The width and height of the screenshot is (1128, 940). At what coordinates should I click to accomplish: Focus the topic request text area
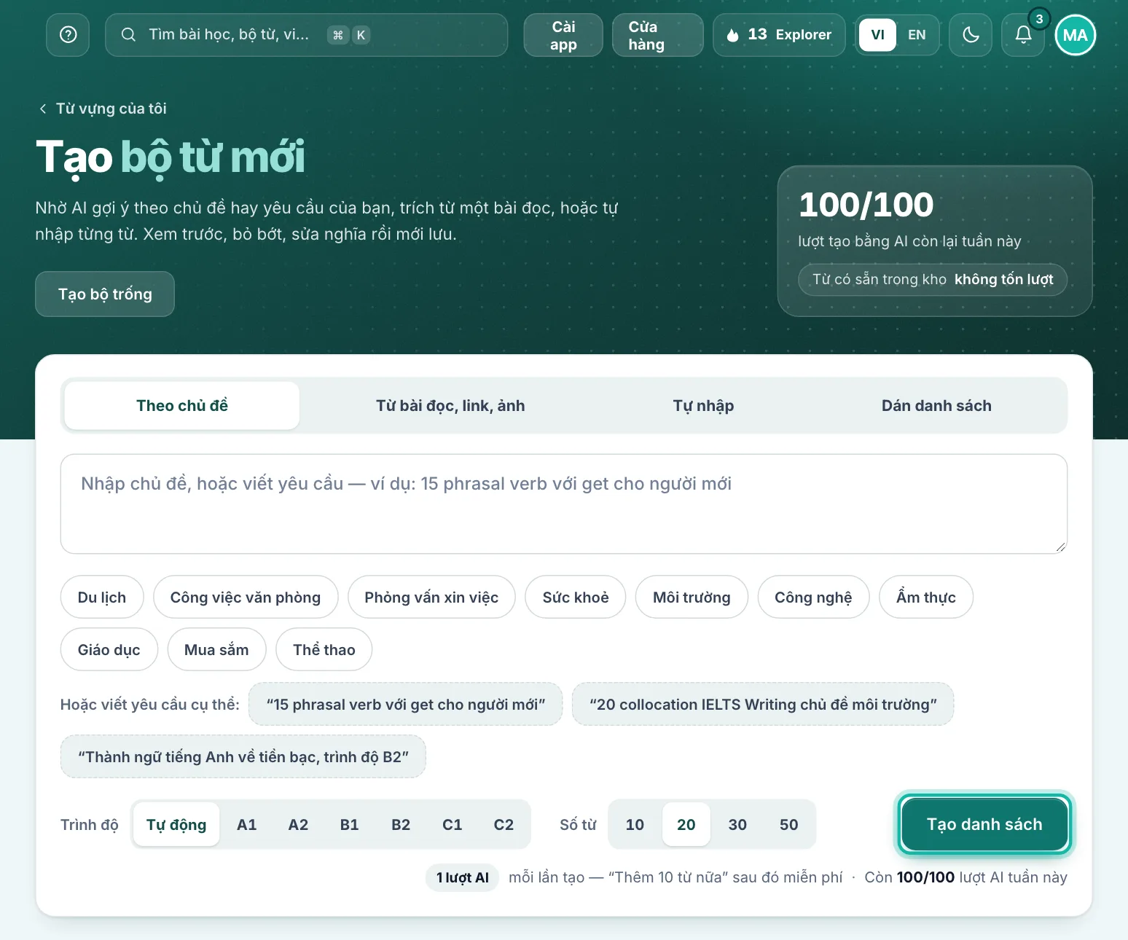(564, 504)
